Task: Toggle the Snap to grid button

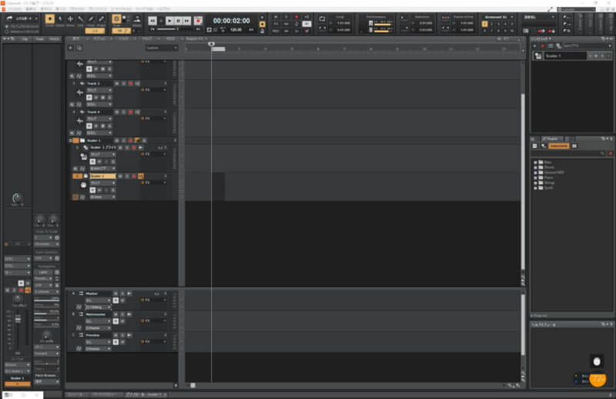Action: pos(116,18)
